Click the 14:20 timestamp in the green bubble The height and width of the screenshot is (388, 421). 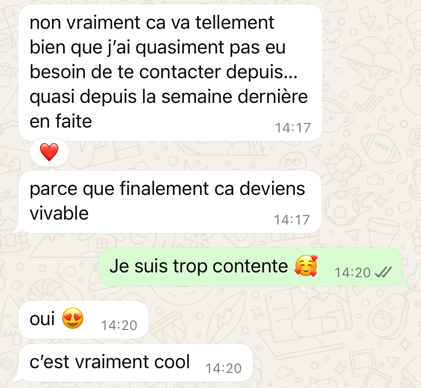pyautogui.click(x=353, y=273)
